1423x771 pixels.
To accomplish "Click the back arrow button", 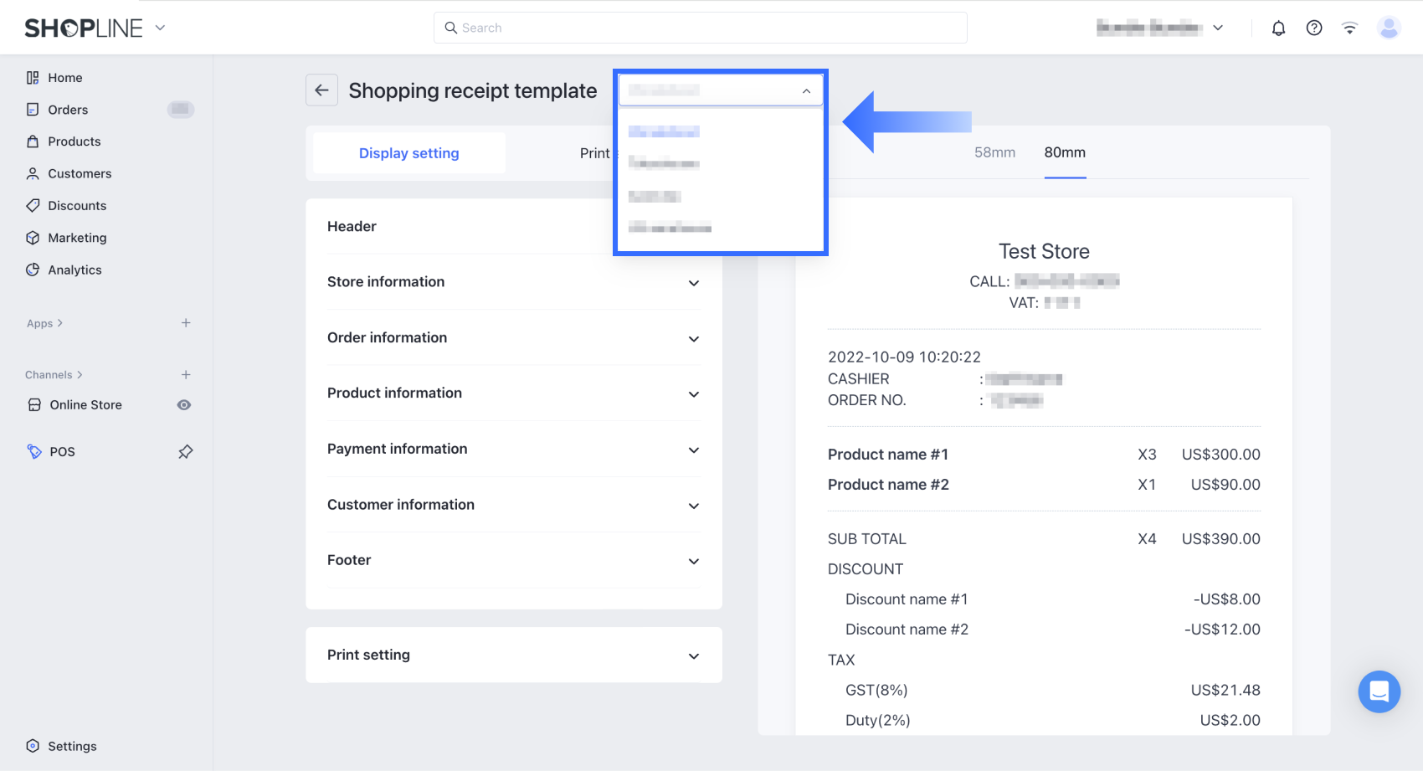I will coord(321,90).
